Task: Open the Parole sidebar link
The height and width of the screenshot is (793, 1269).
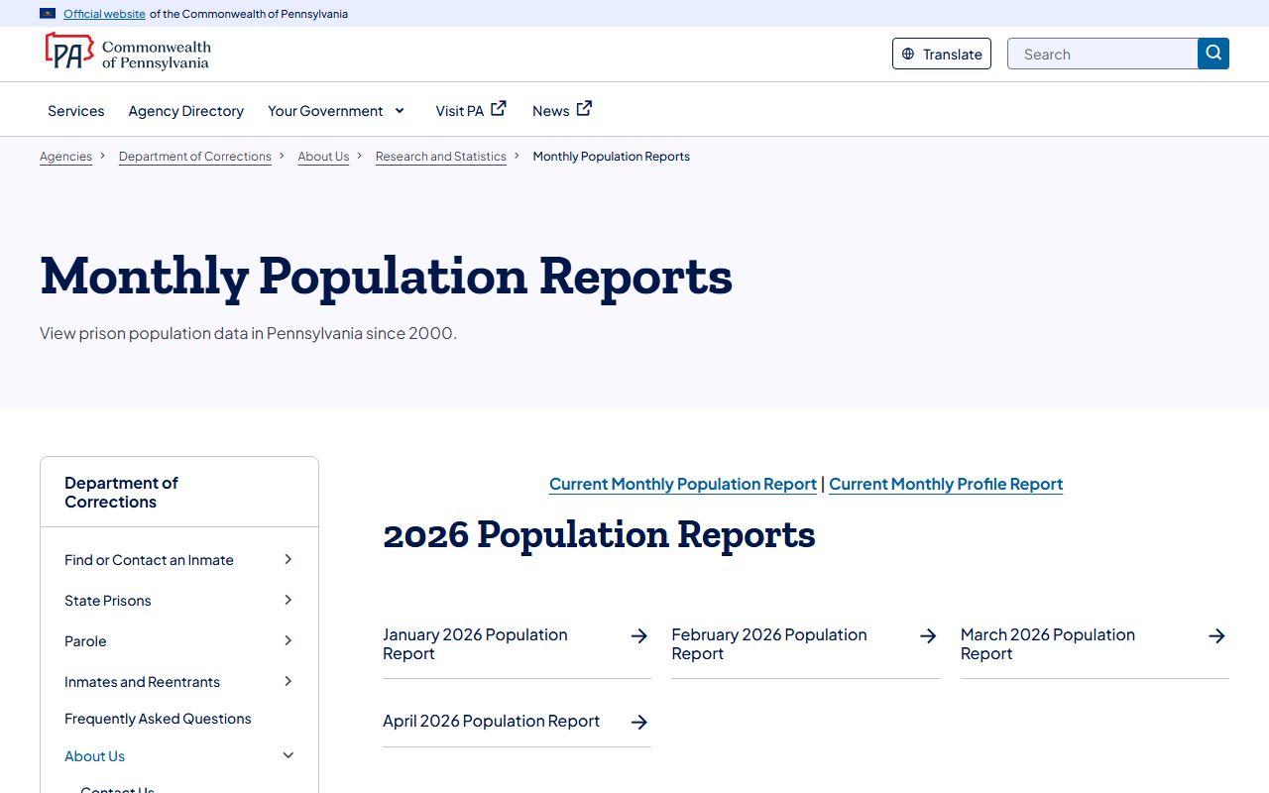Action: 85,641
